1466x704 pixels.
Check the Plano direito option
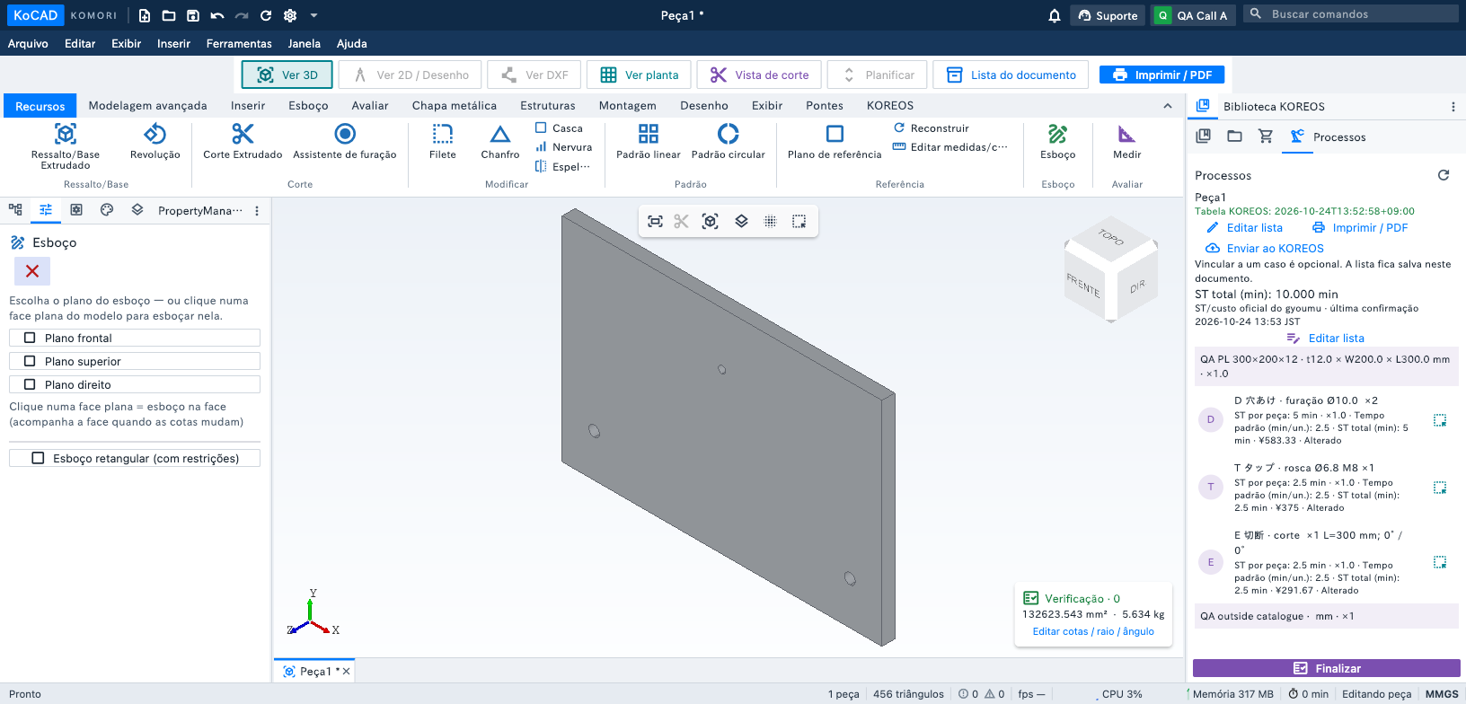135,384
